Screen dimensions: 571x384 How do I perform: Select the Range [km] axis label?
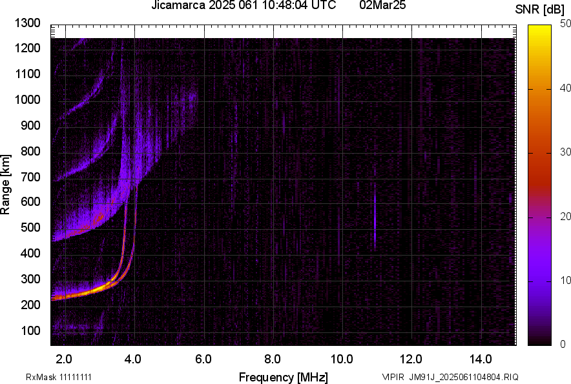pos(6,185)
